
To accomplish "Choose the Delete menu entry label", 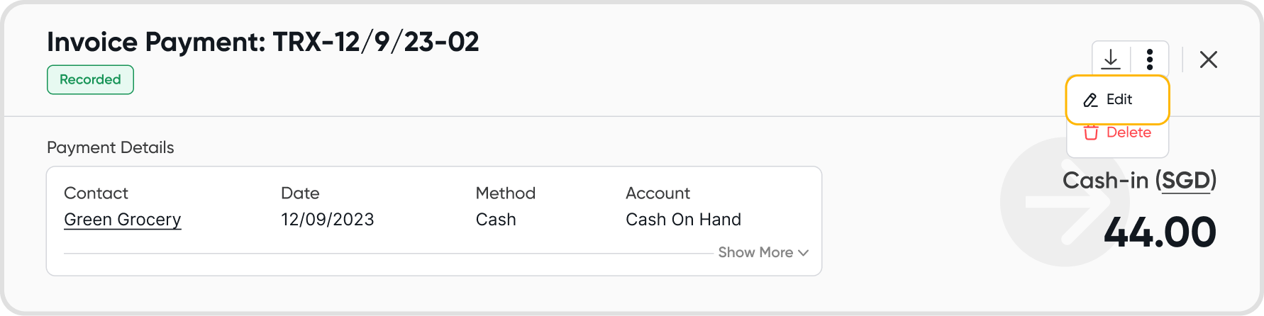I will point(1129,132).
